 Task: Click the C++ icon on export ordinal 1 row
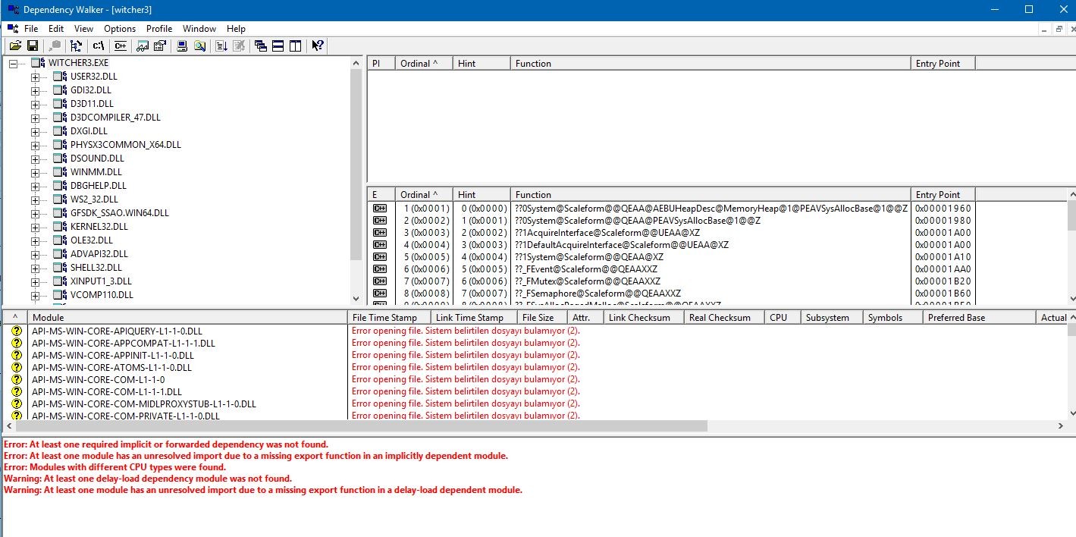pos(380,209)
